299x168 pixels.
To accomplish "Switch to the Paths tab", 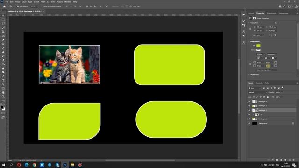I will click(x=267, y=83).
